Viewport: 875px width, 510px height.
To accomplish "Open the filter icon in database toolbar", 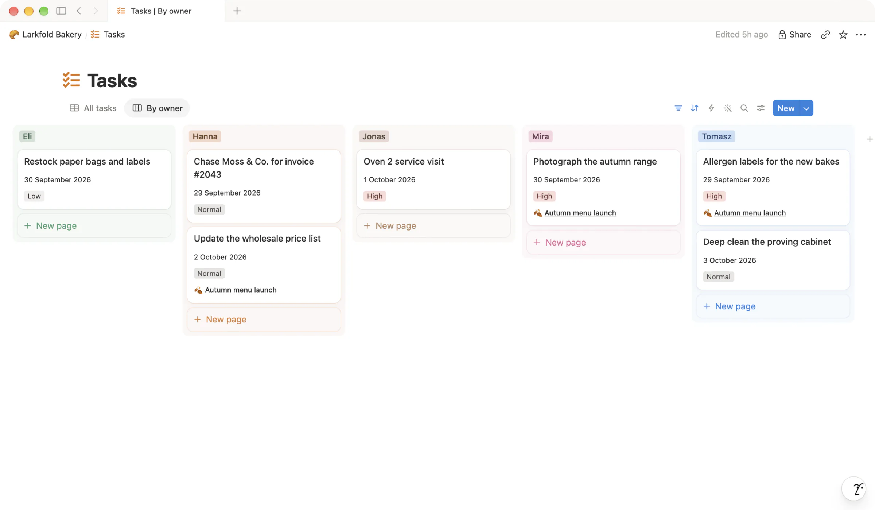I will click(678, 108).
